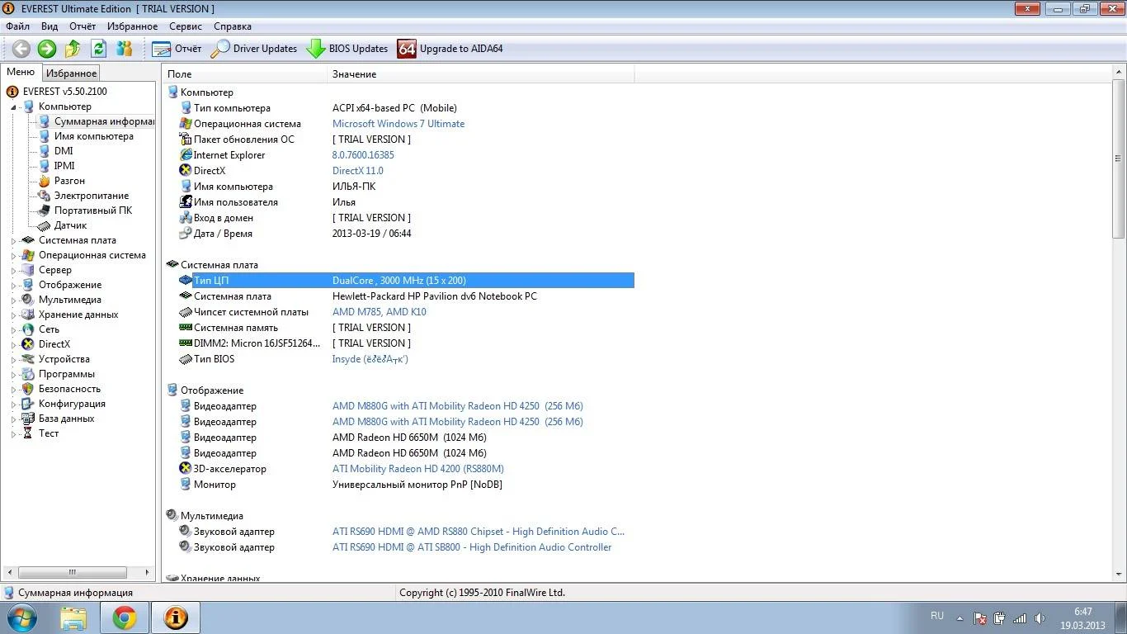Switch to the Меню tab
The width and height of the screenshot is (1127, 634).
click(21, 73)
